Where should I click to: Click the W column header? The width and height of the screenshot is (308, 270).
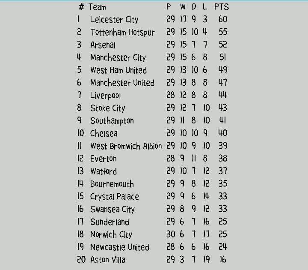[183, 7]
